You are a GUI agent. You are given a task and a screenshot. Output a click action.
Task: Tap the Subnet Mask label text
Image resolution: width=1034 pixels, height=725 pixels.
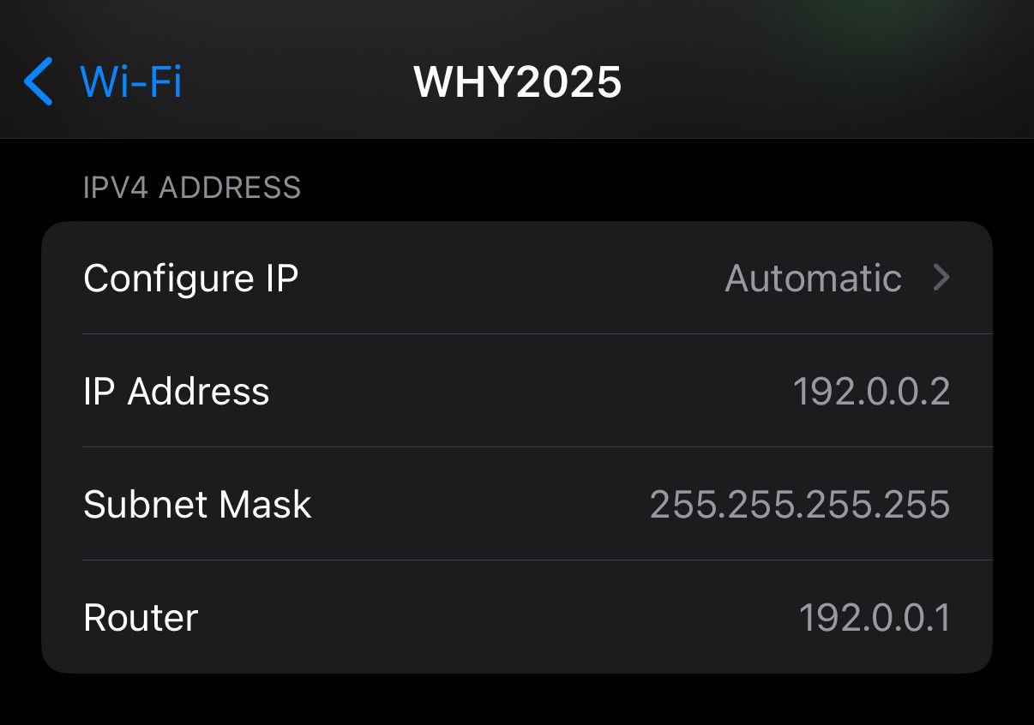coord(196,504)
